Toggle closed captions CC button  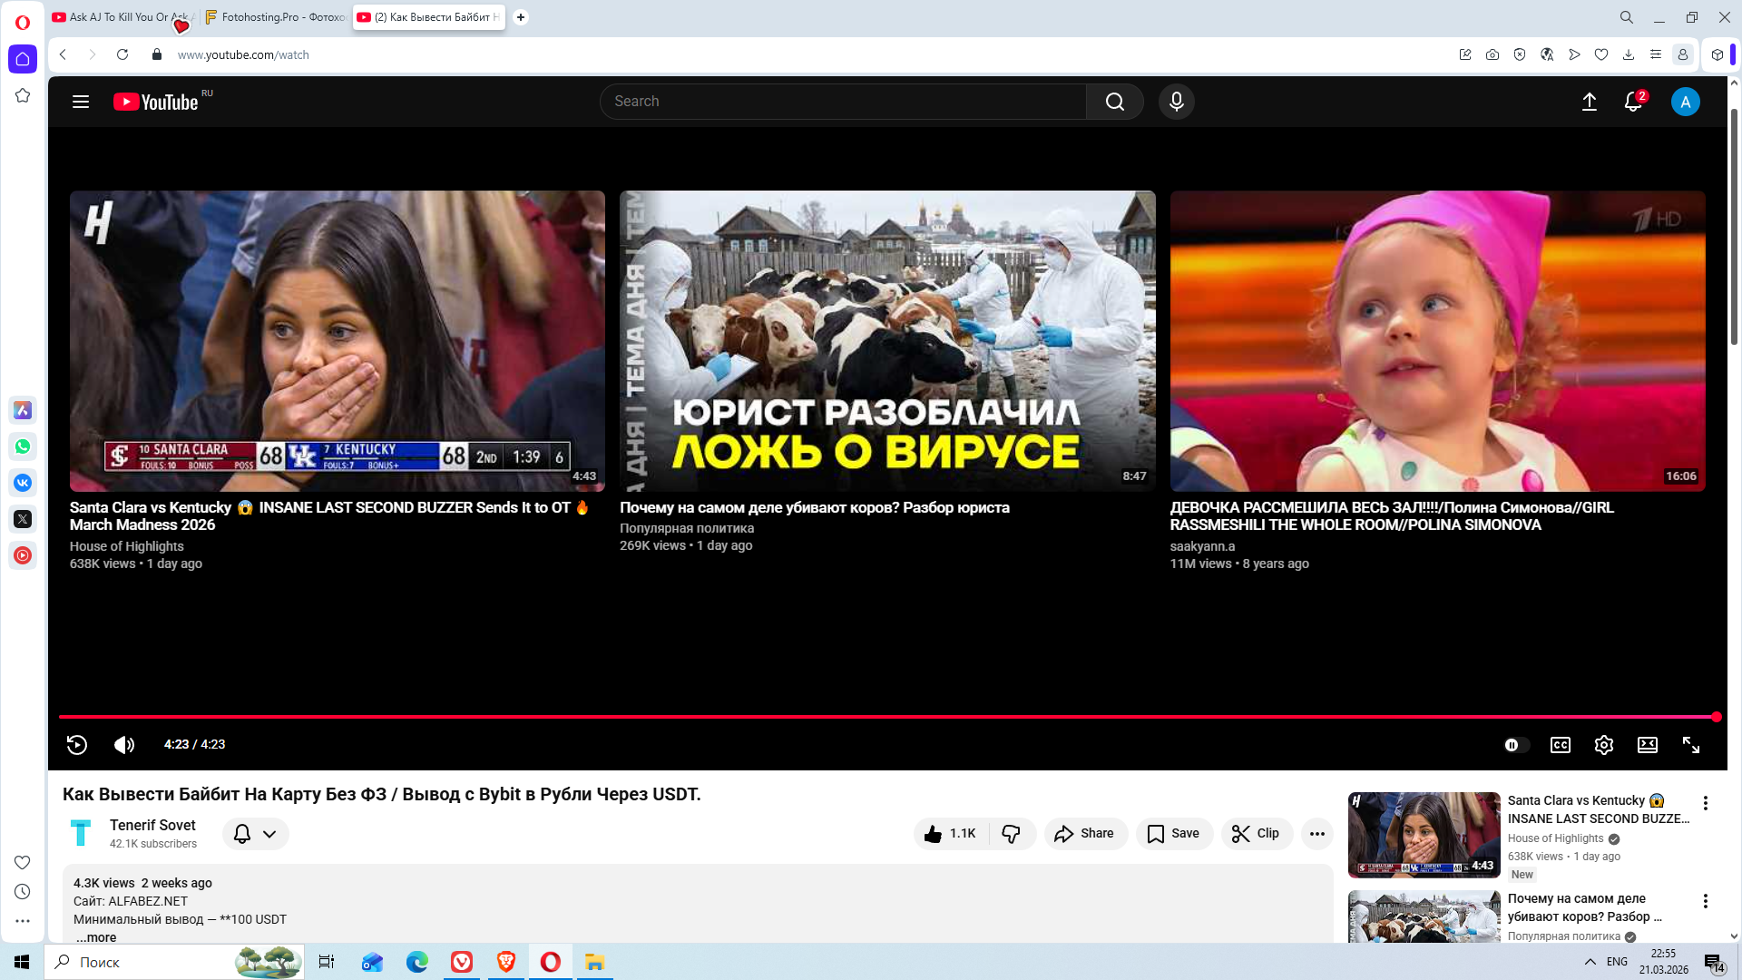[1560, 745]
